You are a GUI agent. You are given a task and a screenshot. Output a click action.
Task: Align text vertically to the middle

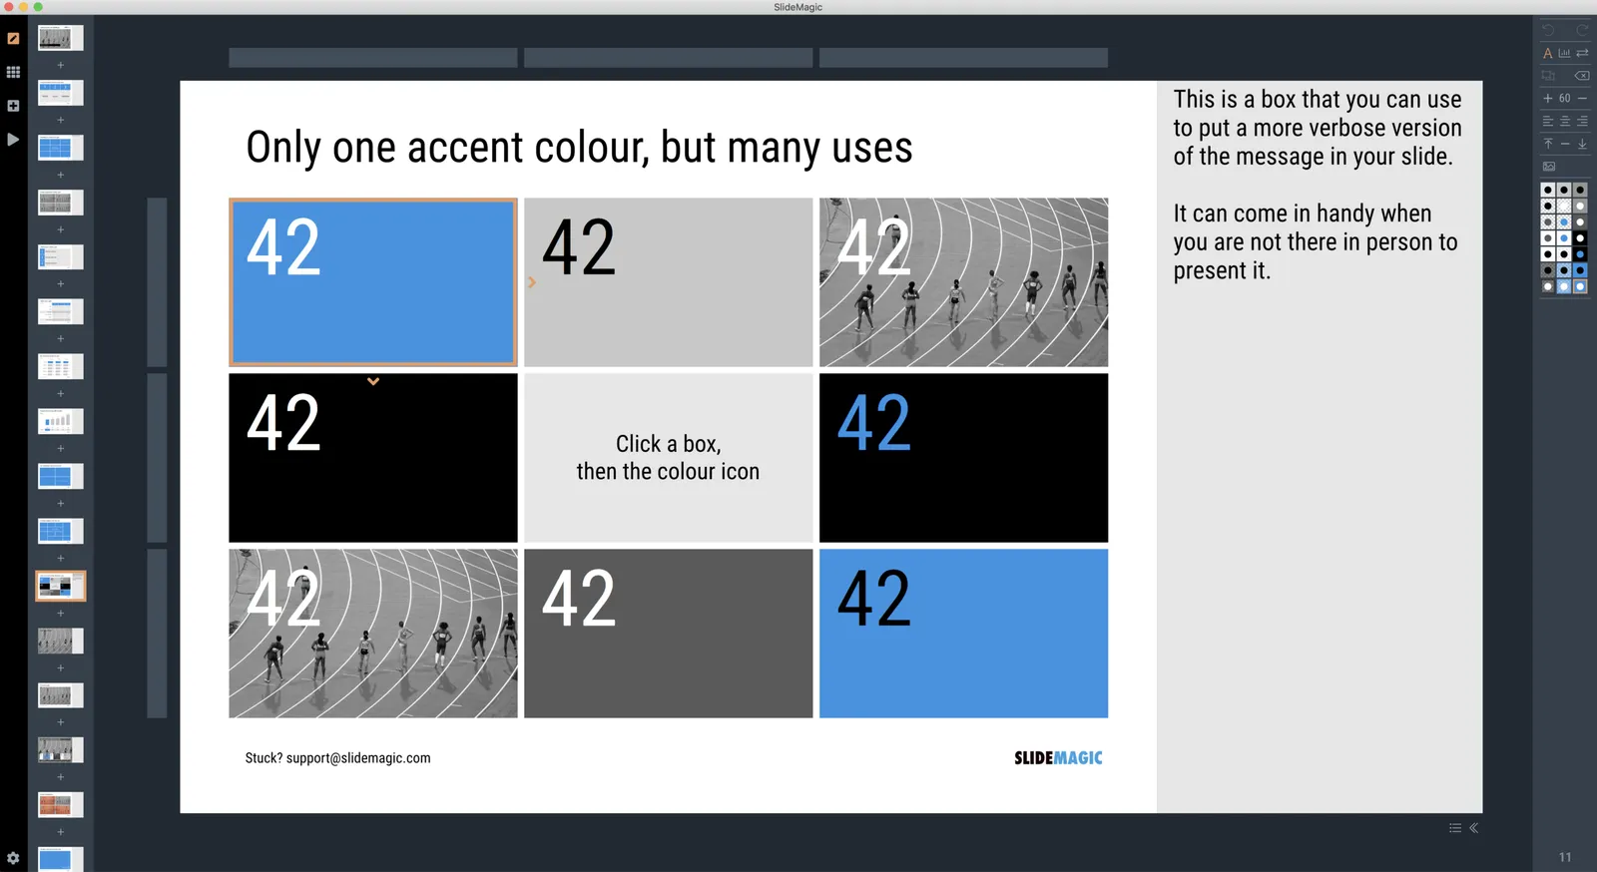click(1565, 144)
